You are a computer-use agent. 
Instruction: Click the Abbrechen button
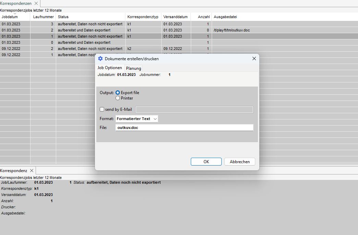point(239,162)
